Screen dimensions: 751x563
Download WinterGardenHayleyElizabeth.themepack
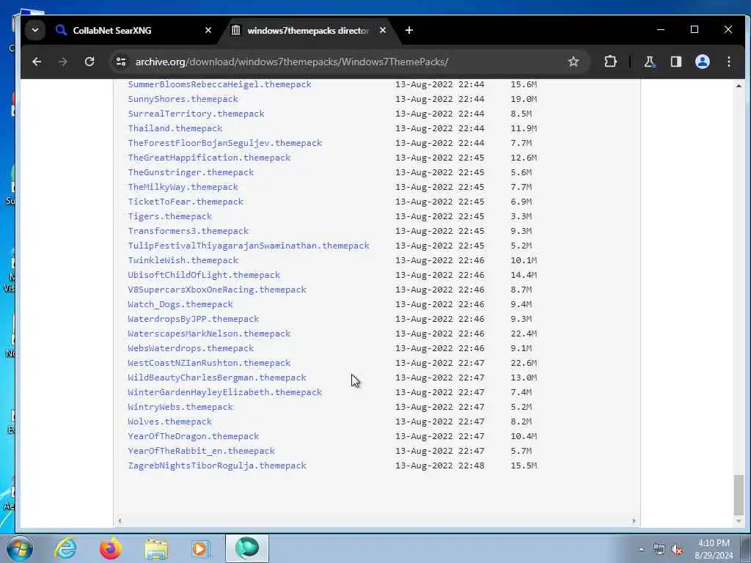point(224,393)
